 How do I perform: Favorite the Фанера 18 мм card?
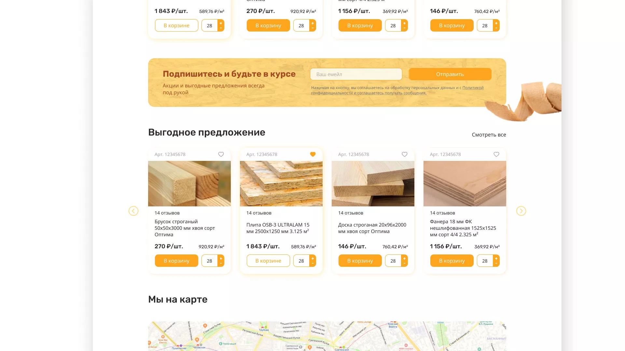coord(496,154)
